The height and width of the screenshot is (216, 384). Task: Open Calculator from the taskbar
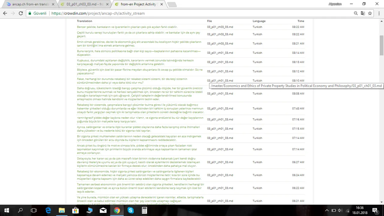[144, 210]
